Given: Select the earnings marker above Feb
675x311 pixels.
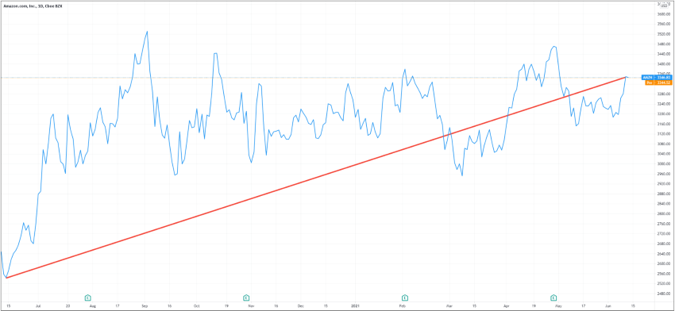Looking at the screenshot, I should pyautogui.click(x=405, y=298).
